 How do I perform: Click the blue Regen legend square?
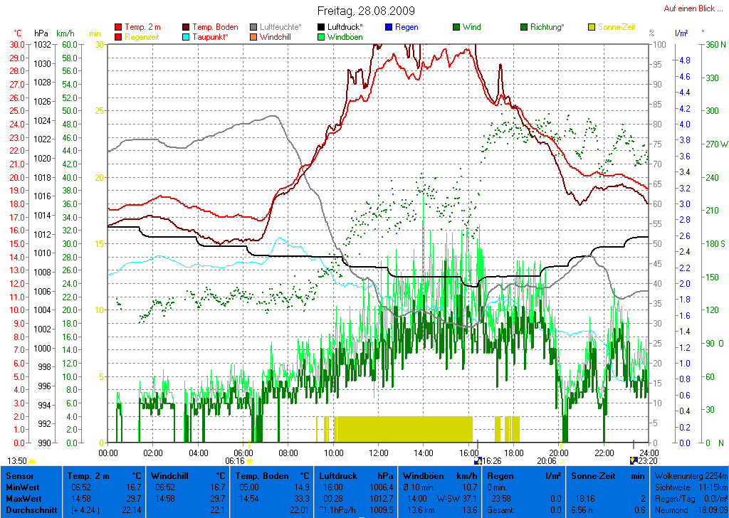pyautogui.click(x=388, y=27)
